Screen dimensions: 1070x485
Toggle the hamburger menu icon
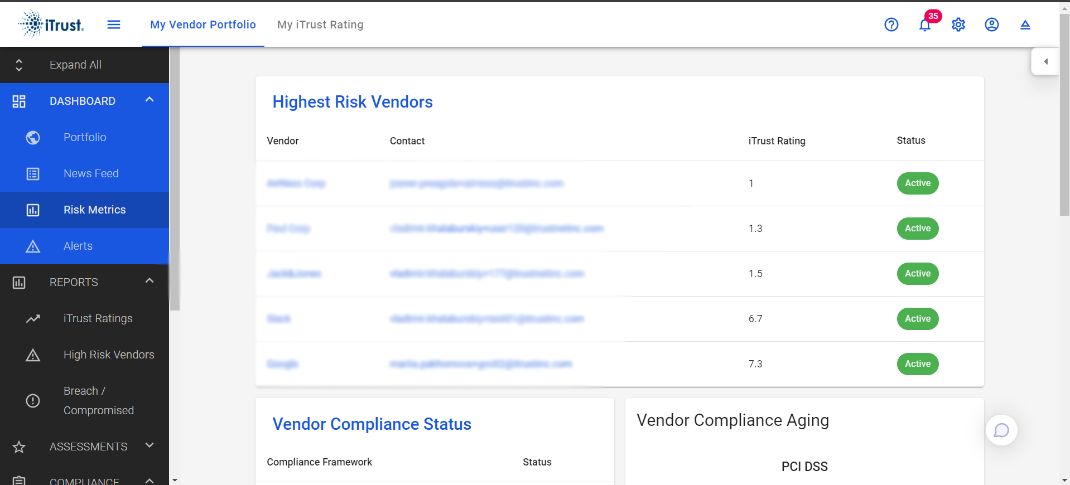pos(114,25)
